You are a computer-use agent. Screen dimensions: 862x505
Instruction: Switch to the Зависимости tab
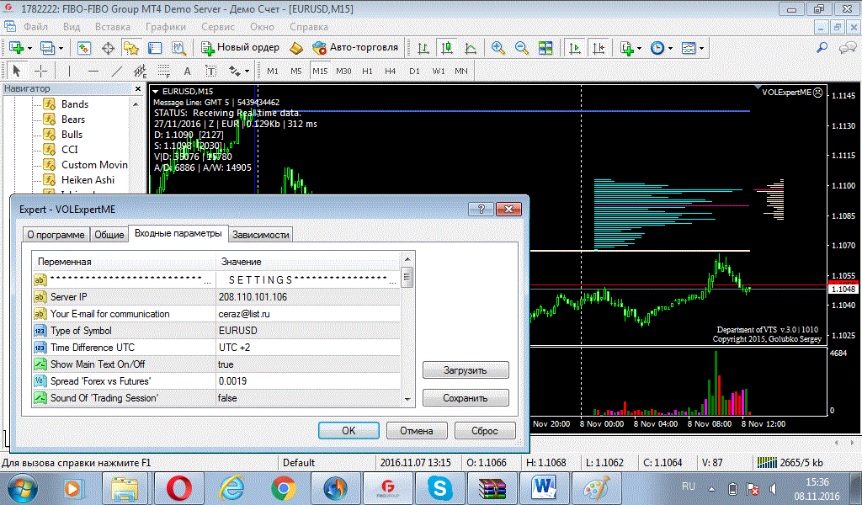click(261, 235)
